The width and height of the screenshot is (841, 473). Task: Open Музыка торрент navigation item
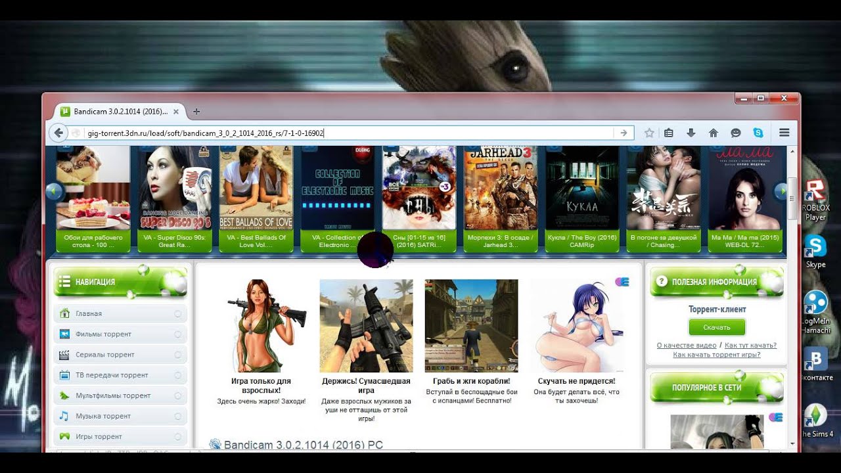[120, 416]
